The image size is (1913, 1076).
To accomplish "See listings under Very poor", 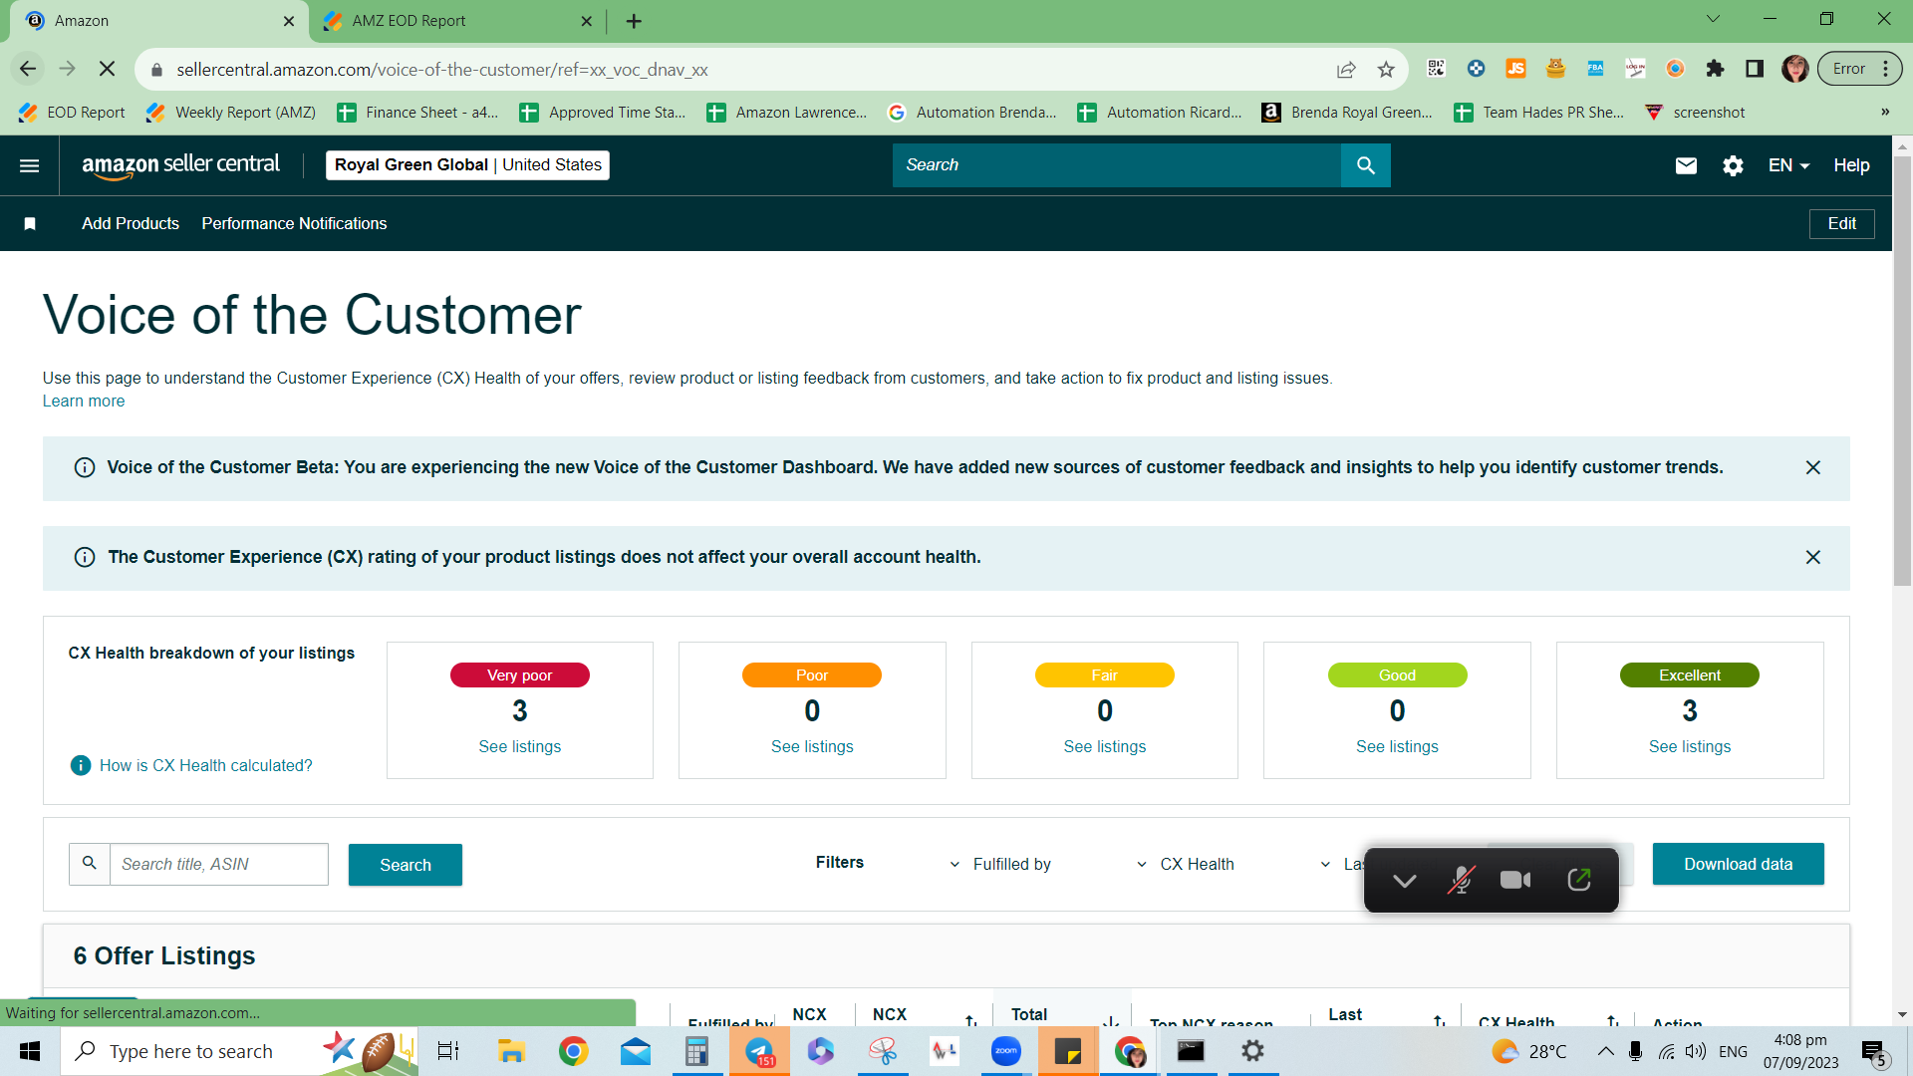I will click(520, 746).
